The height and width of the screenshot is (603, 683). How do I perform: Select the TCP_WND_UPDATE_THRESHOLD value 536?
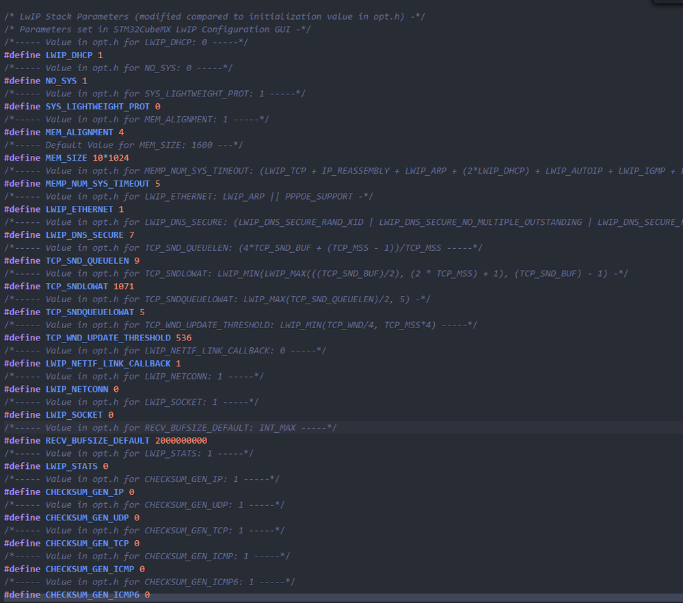click(183, 337)
